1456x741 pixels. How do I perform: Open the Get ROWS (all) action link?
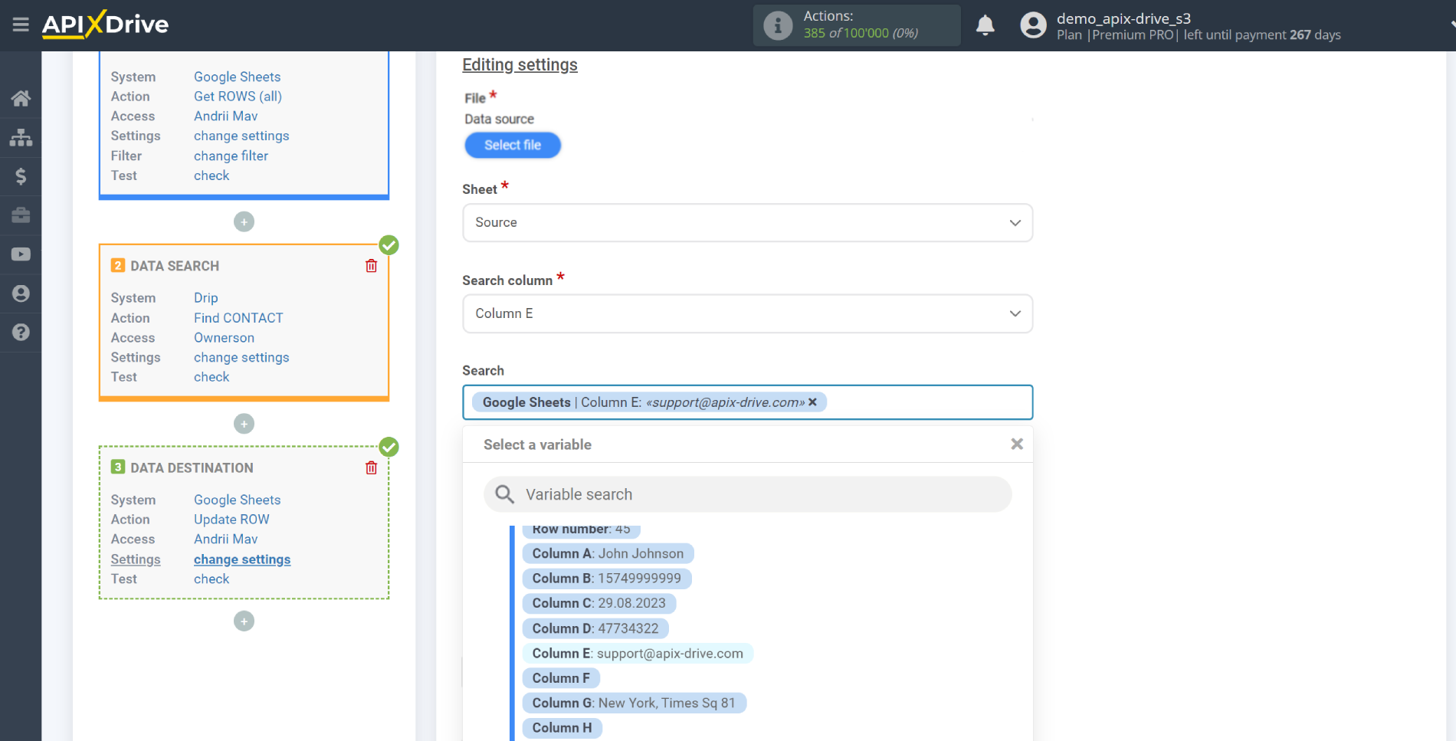[x=238, y=97]
